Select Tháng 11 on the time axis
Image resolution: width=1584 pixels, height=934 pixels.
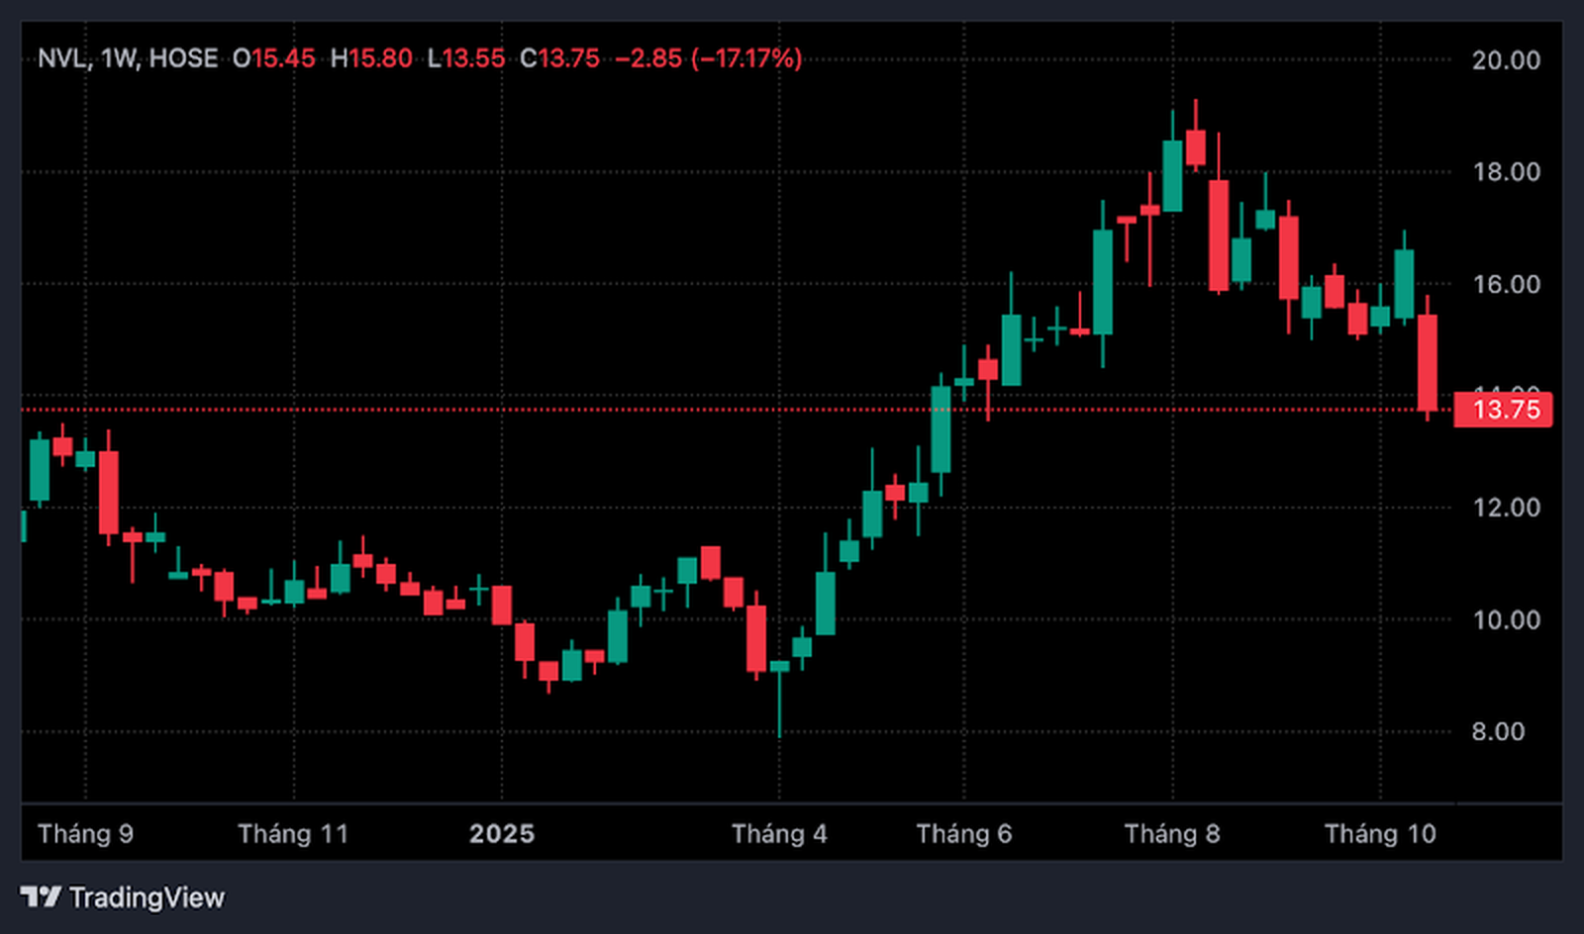tap(293, 834)
